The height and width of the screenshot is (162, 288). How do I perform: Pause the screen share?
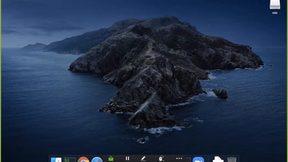point(127,158)
